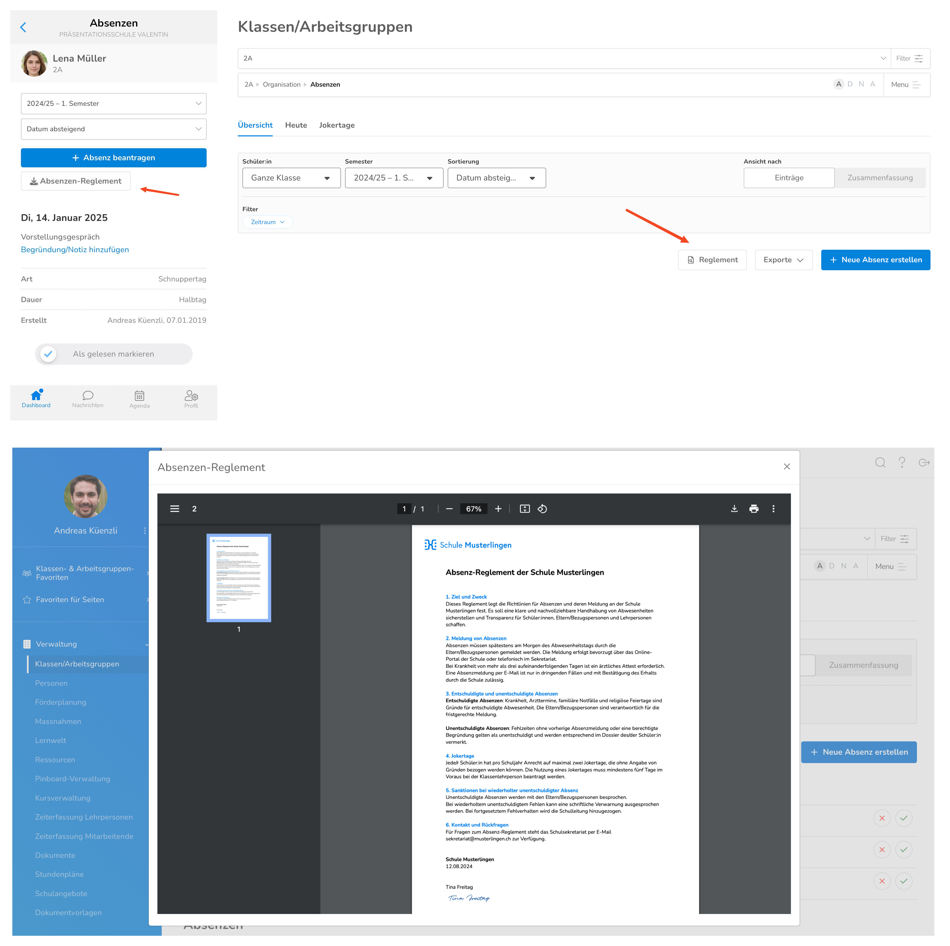950x946 pixels.
Task: Toggle the PDF sidebar hamburger icon
Action: coord(174,509)
